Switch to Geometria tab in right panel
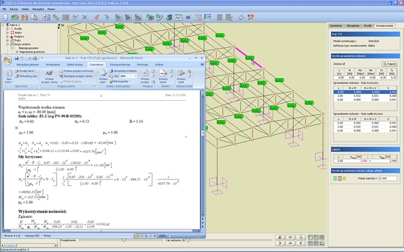This screenshot has width=404, height=252. coord(336,26)
